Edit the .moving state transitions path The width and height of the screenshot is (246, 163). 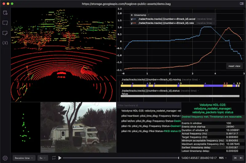(151, 80)
